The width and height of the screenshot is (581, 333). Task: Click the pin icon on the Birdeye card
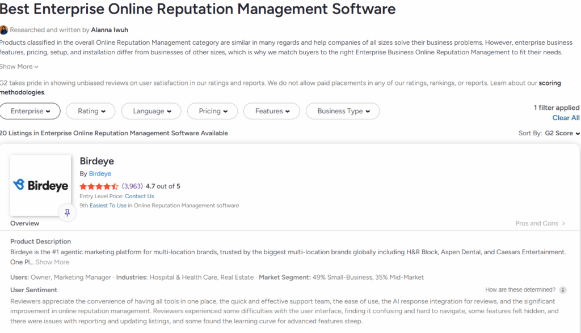click(67, 213)
